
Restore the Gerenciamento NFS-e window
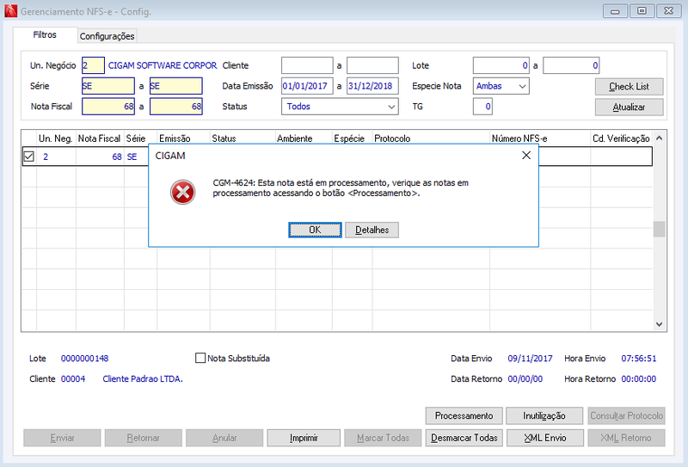[642, 11]
